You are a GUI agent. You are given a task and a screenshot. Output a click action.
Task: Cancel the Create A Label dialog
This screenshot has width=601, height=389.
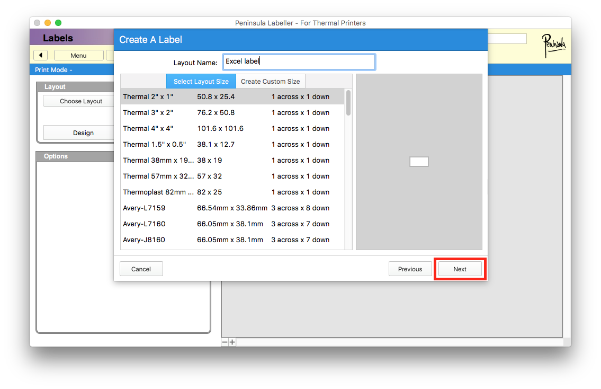(141, 269)
